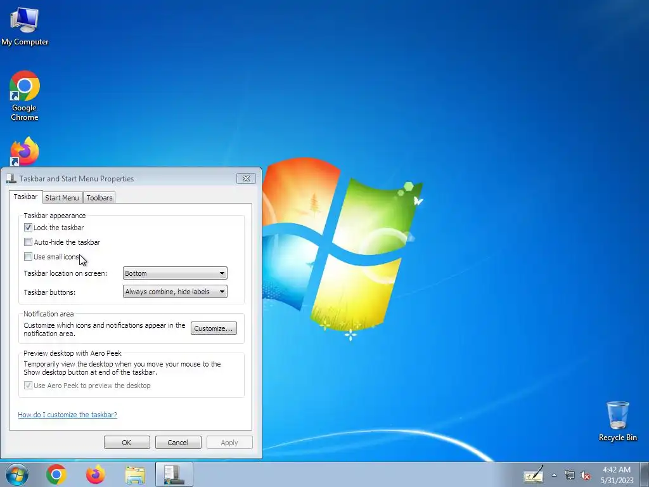Toggle Use Aero Peek to preview the desktop
The height and width of the screenshot is (487, 649).
[28, 385]
